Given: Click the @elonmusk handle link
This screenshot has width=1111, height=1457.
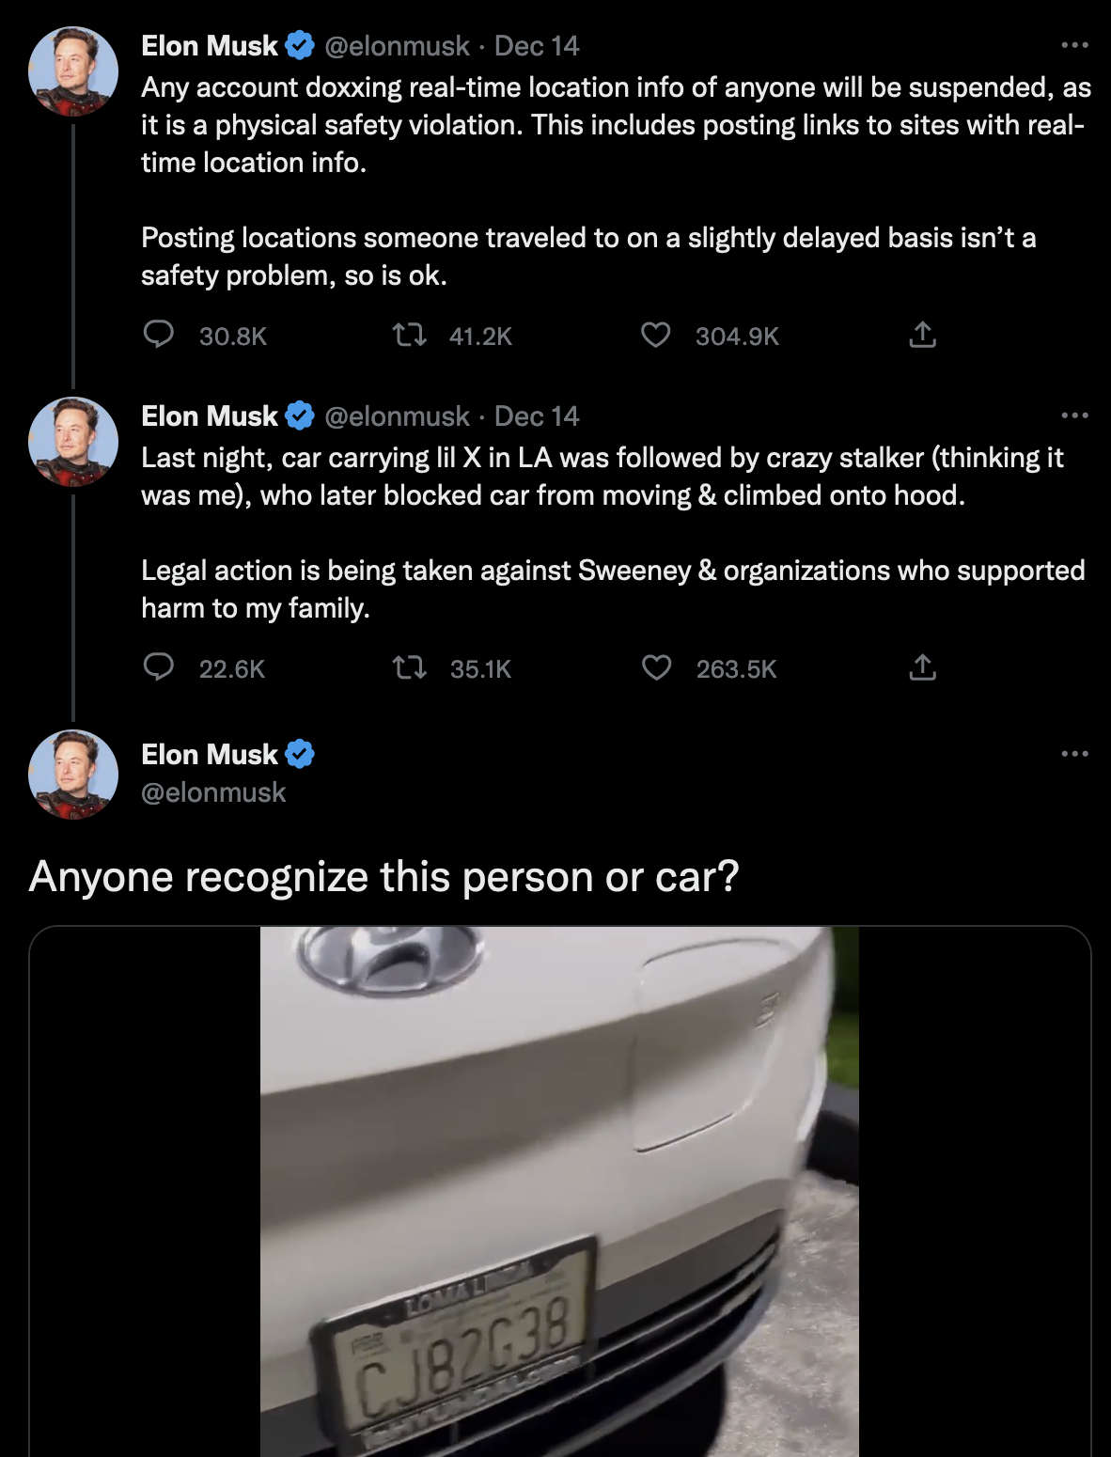Looking at the screenshot, I should pos(396,45).
